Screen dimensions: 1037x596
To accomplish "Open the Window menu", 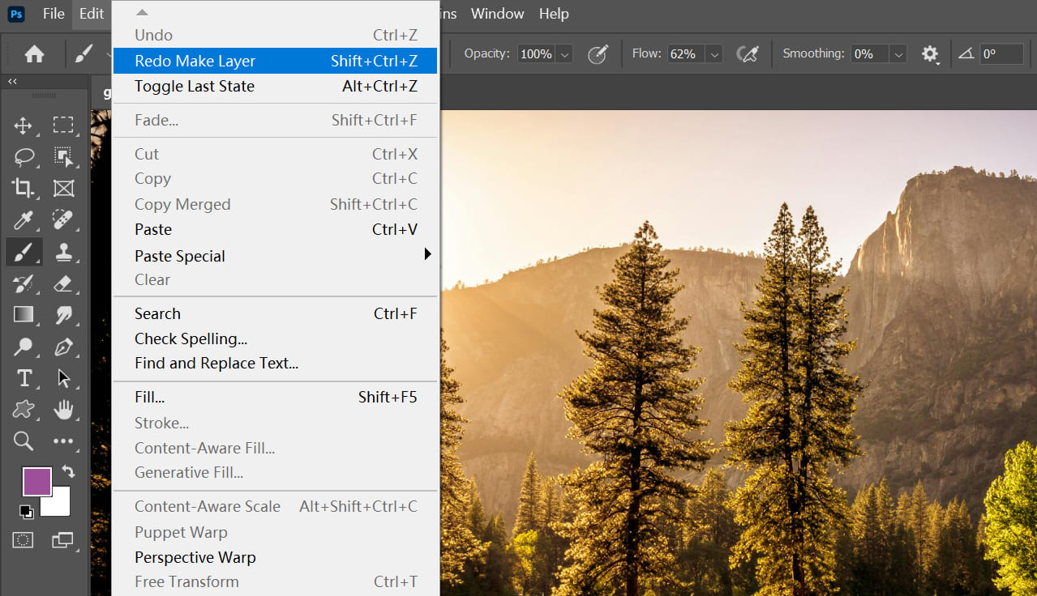I will (497, 14).
